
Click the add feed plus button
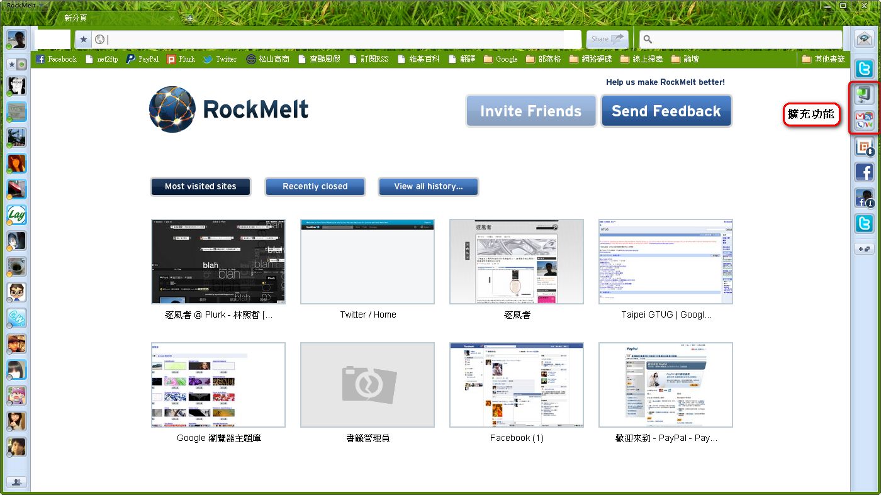coord(864,249)
